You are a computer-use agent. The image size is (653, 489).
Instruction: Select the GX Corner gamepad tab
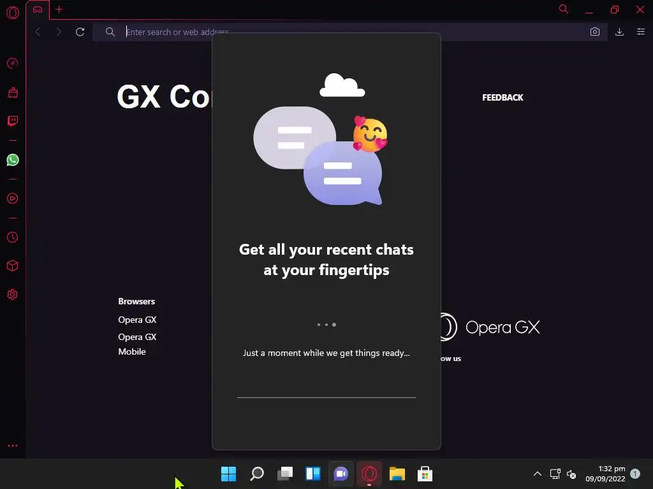coord(38,10)
